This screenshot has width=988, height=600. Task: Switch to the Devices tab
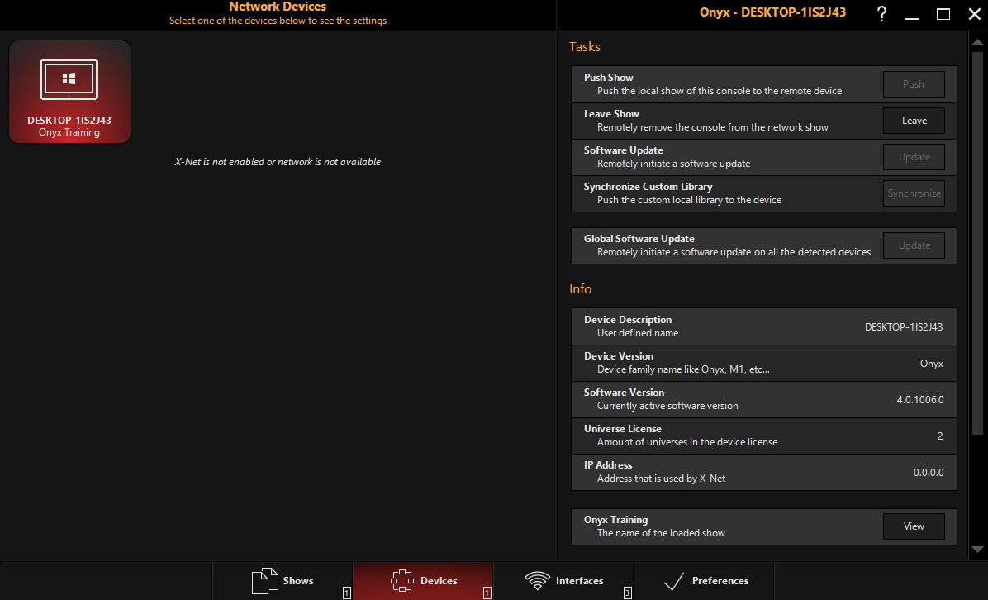click(x=423, y=580)
